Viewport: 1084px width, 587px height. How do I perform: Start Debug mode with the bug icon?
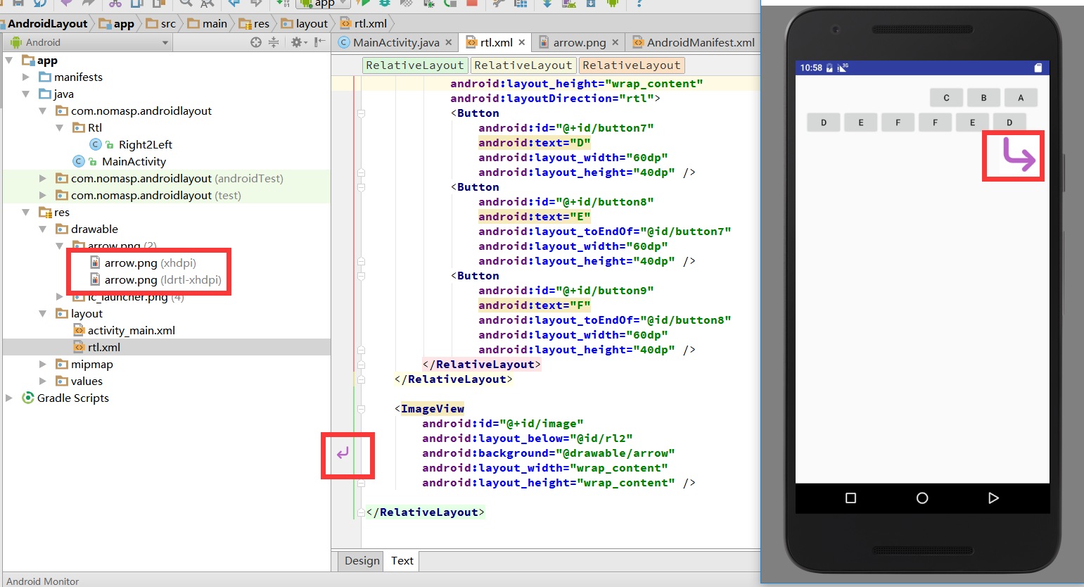click(384, 4)
